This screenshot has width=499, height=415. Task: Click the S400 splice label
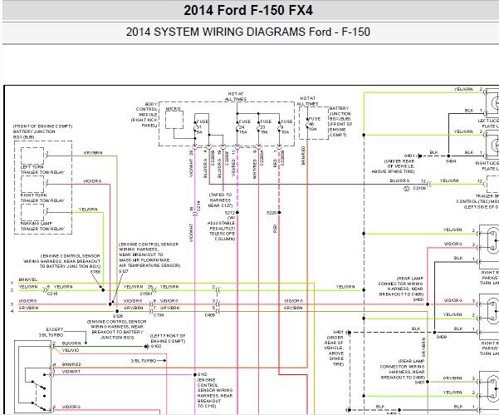[x=418, y=299]
